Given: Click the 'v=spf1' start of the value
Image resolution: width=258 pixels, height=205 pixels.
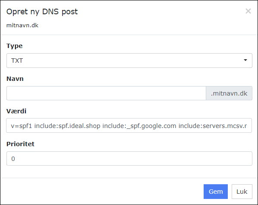Looking at the screenshot, I should 22,126.
